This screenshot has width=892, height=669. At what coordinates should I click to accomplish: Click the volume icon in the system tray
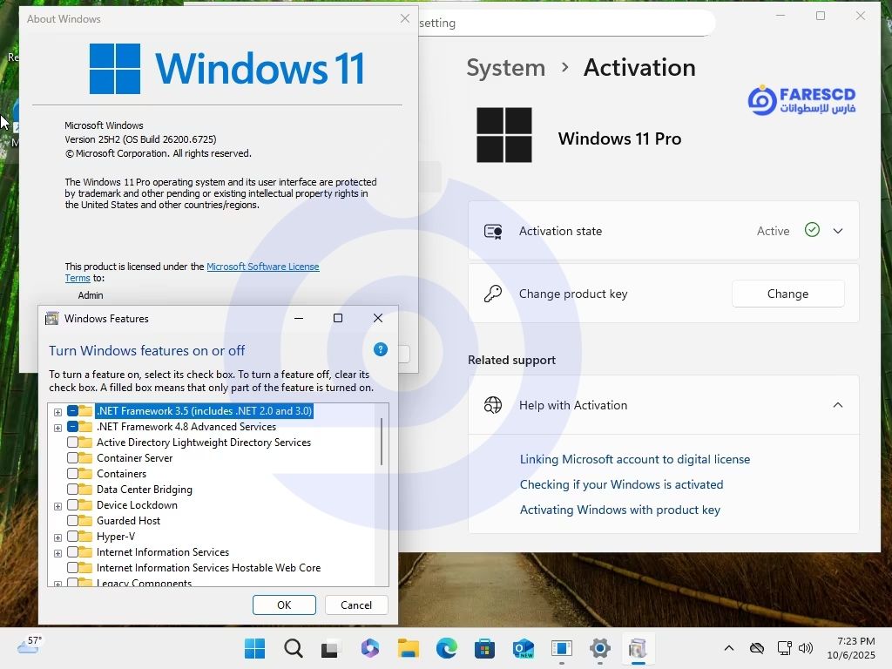pyautogui.click(x=806, y=649)
